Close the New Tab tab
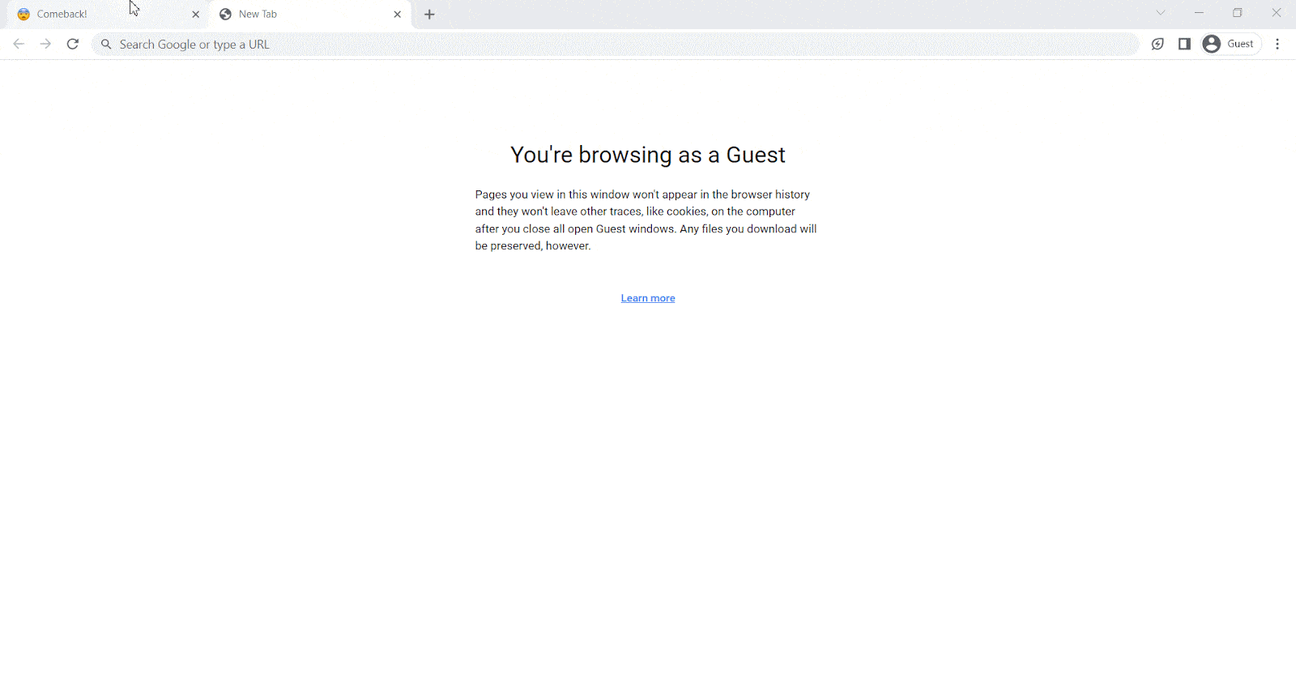The height and width of the screenshot is (695, 1296). point(397,15)
